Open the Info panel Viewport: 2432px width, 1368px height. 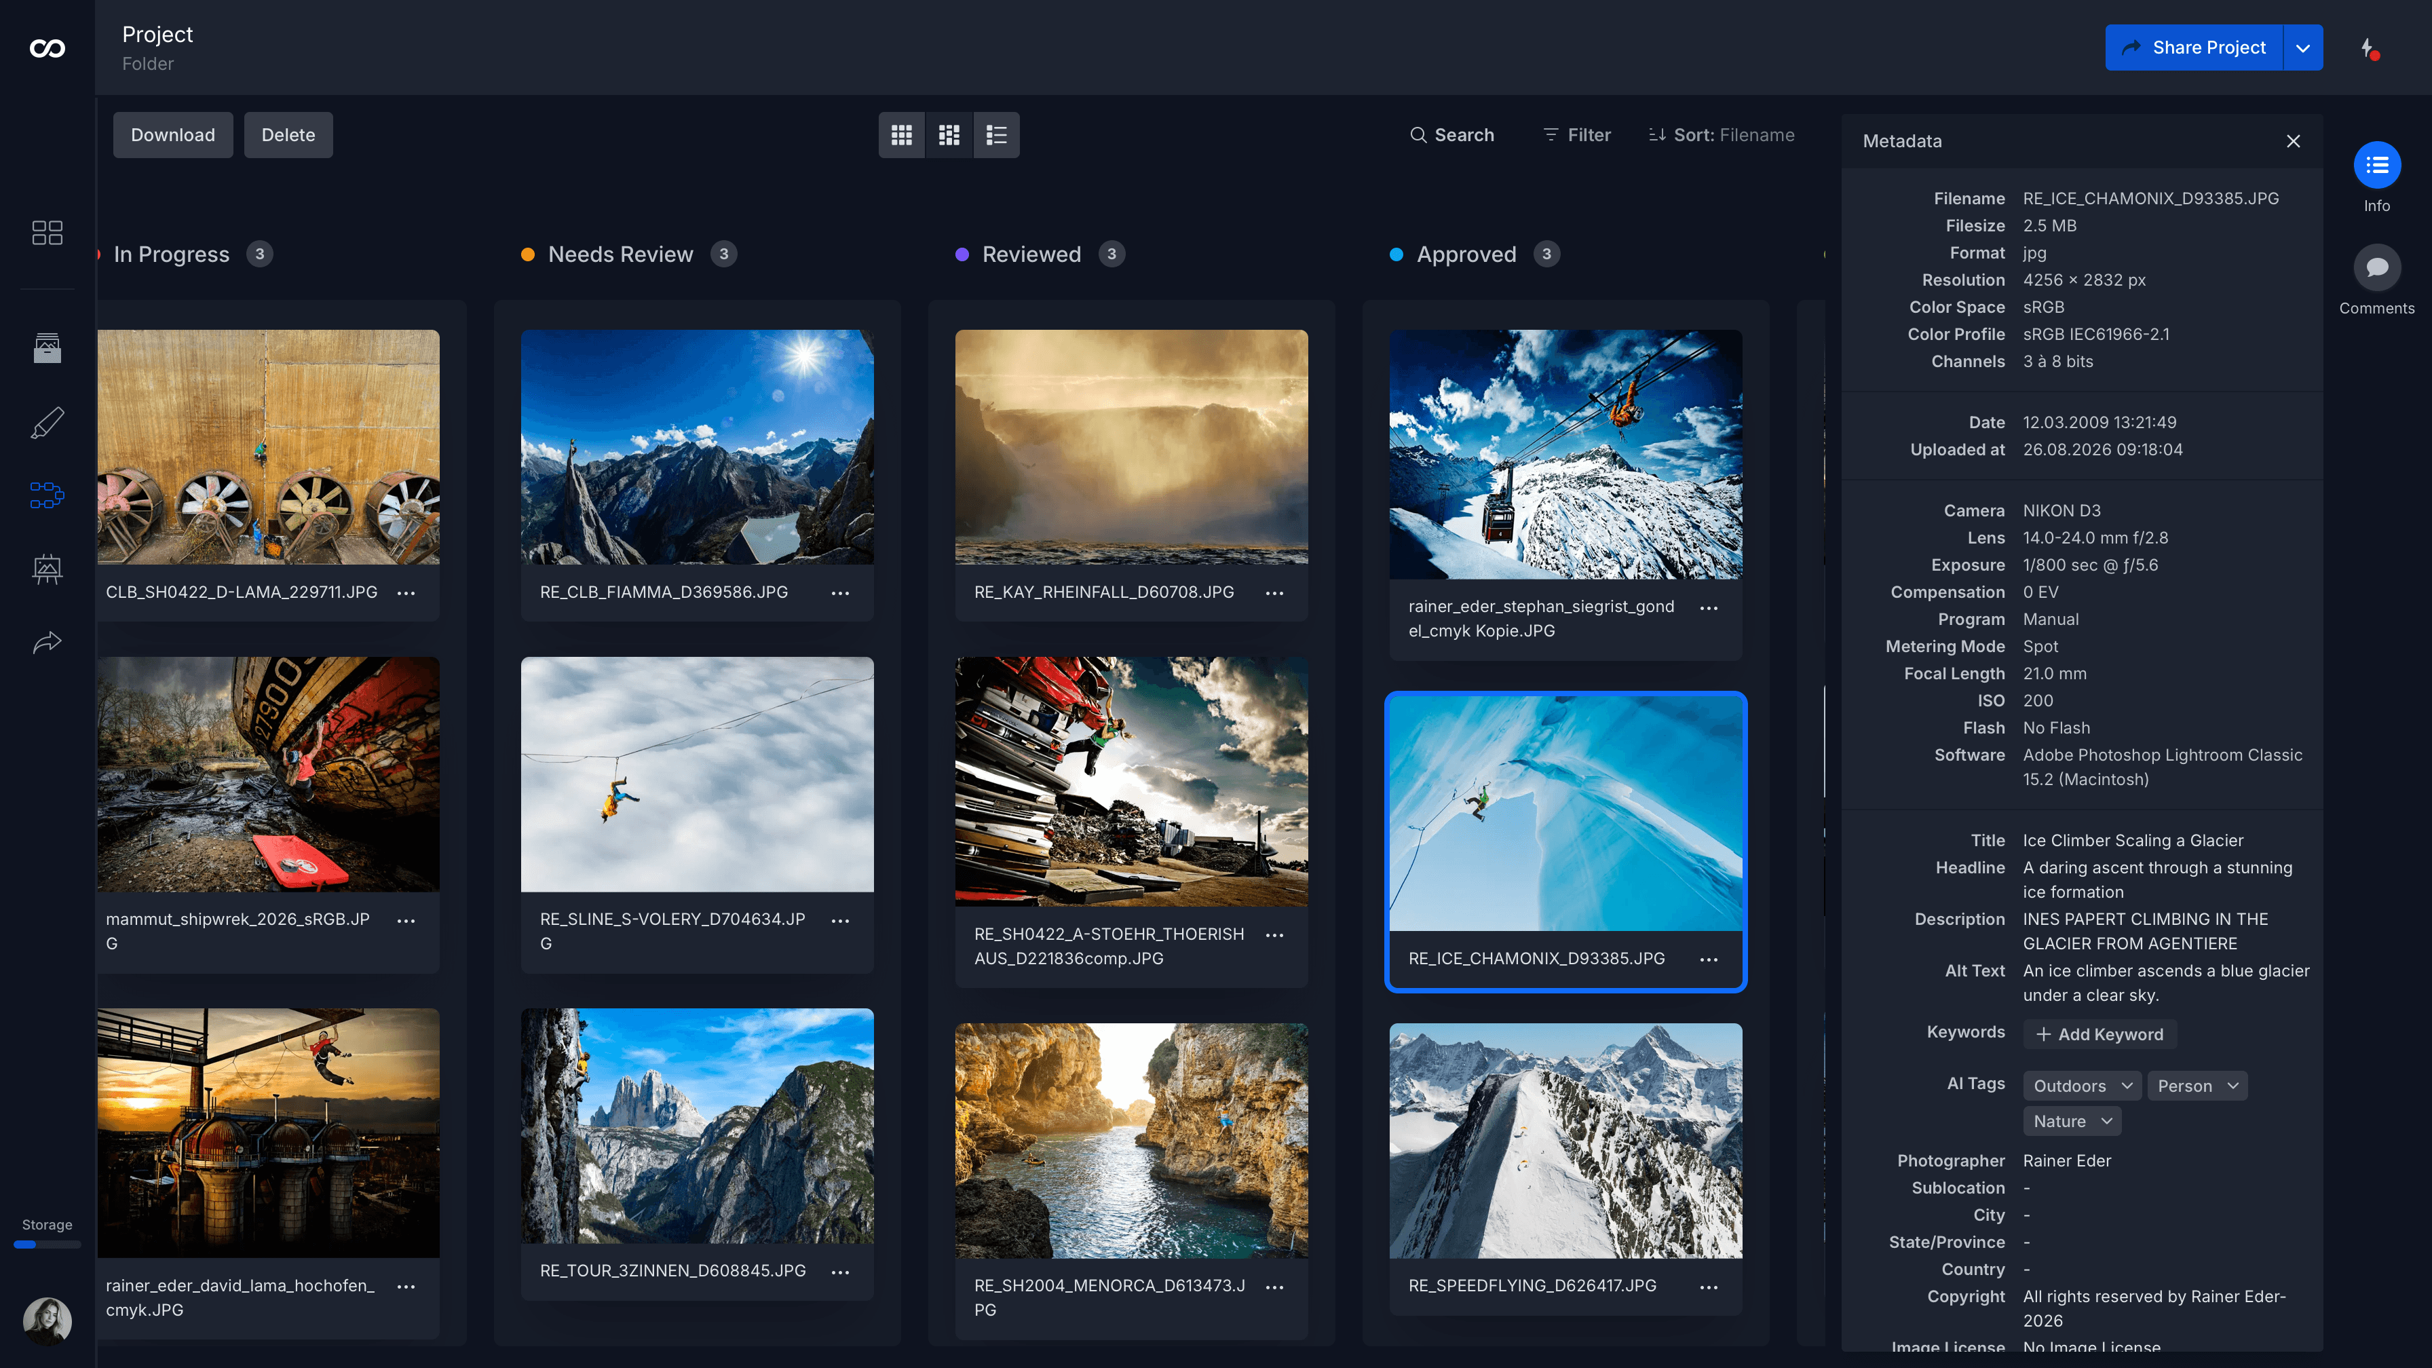point(2376,166)
